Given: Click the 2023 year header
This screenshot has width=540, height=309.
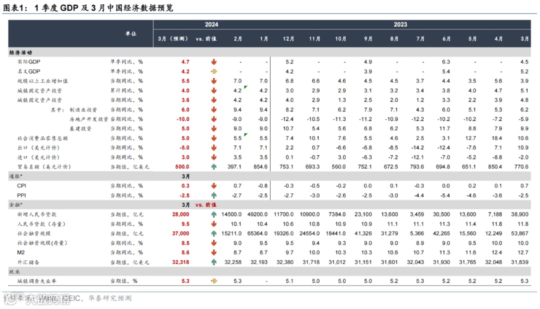Looking at the screenshot, I should pos(400,24).
